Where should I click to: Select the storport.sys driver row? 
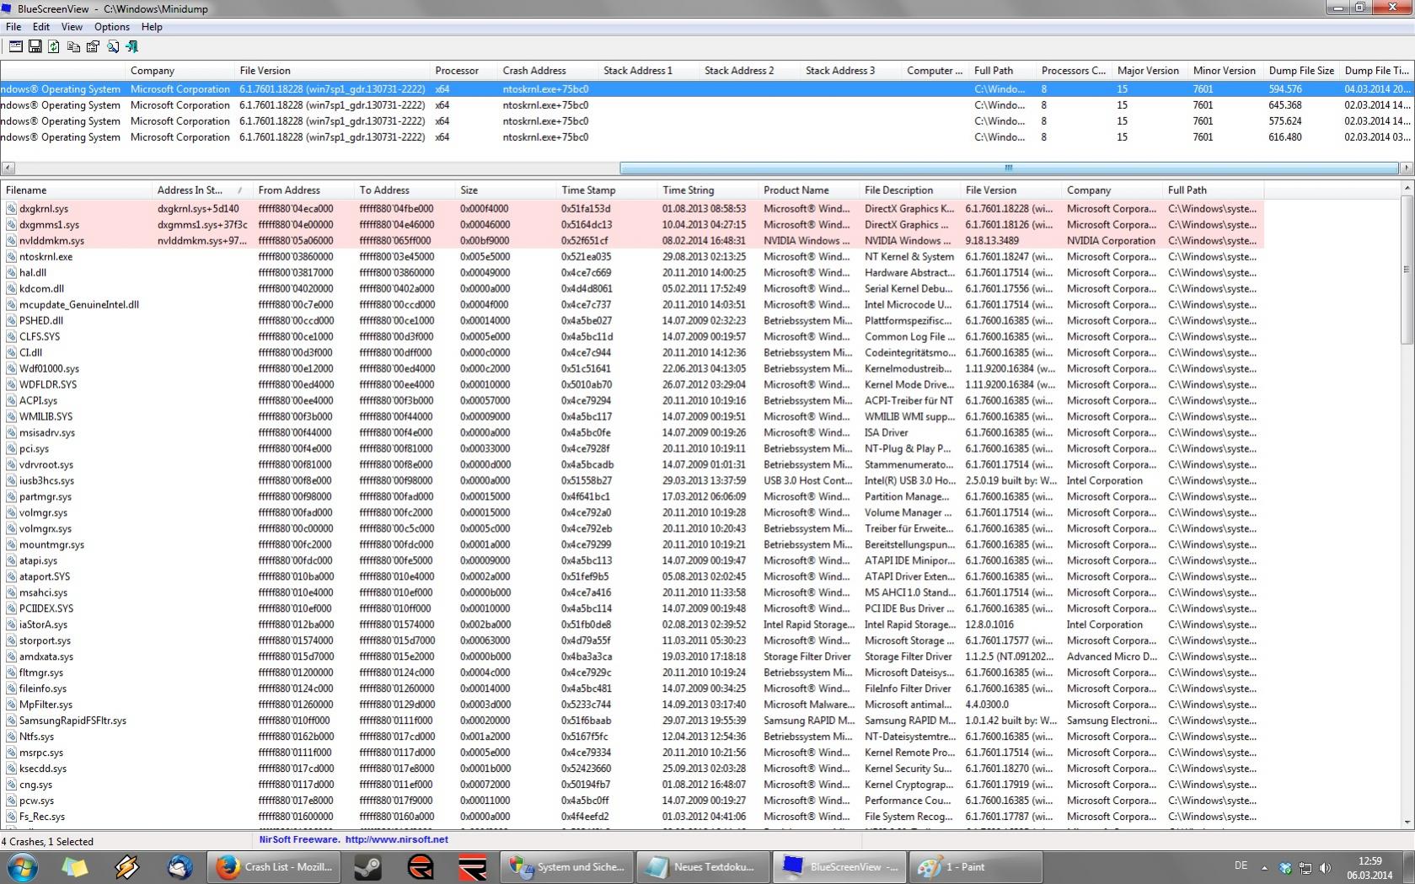pyautogui.click(x=632, y=641)
